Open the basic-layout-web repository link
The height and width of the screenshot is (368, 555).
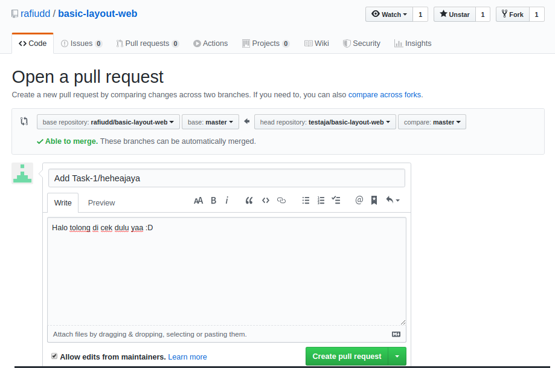[98, 13]
